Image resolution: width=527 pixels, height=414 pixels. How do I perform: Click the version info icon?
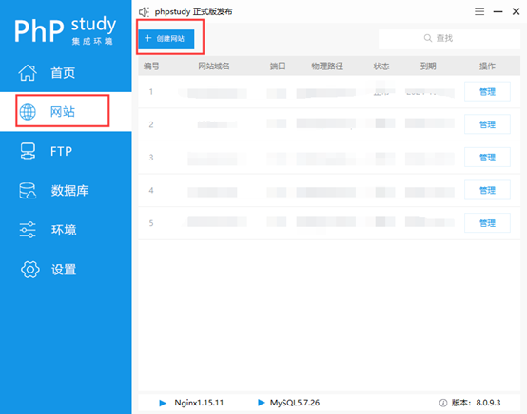(443, 403)
